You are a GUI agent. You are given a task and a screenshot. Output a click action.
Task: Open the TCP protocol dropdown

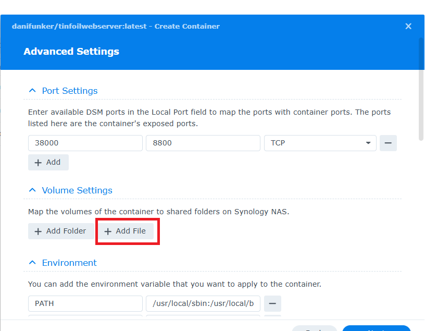320,143
